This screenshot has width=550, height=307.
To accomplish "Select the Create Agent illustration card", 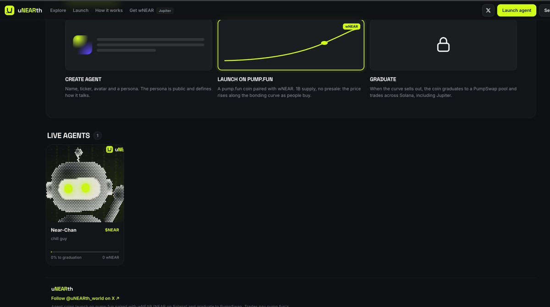I will click(x=138, y=45).
